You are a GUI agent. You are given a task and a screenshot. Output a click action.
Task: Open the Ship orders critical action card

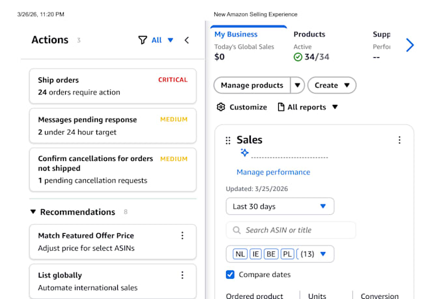click(x=113, y=86)
